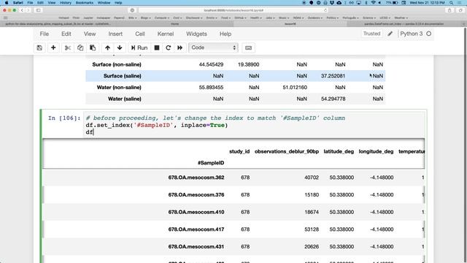Toggle the Safari sidebar button
The height and width of the screenshot is (263, 467).
[x=39, y=10]
